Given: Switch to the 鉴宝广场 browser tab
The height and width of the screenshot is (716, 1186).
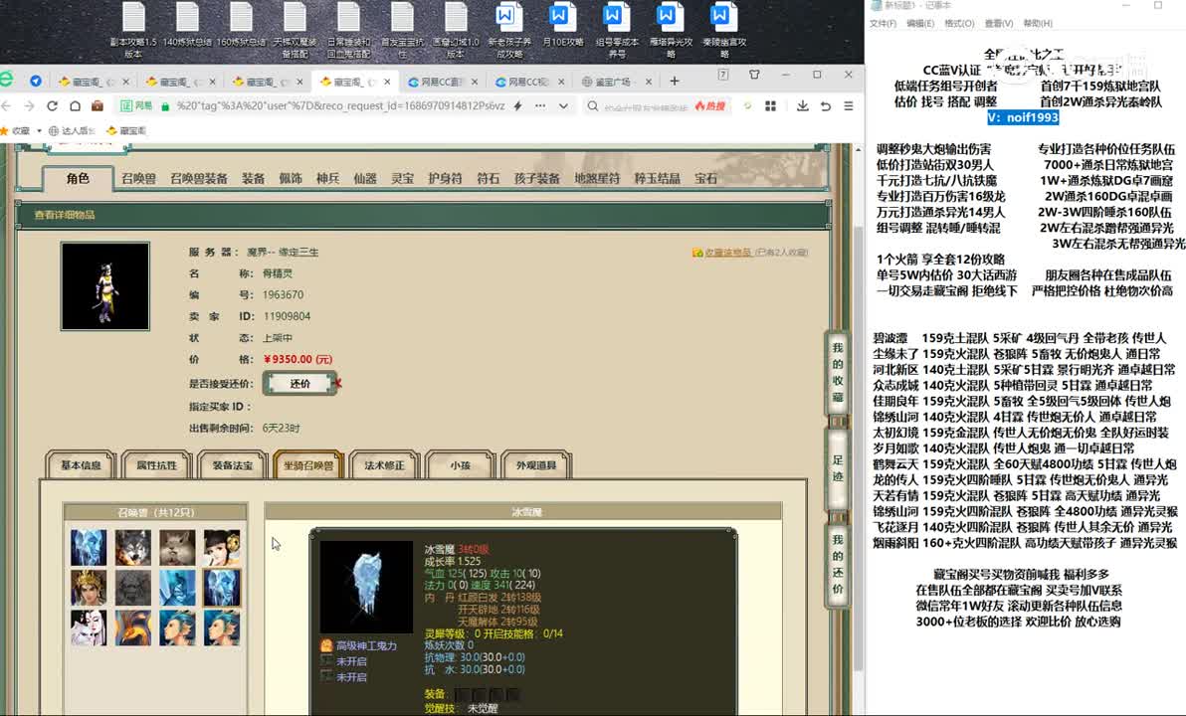Looking at the screenshot, I should click(616, 82).
